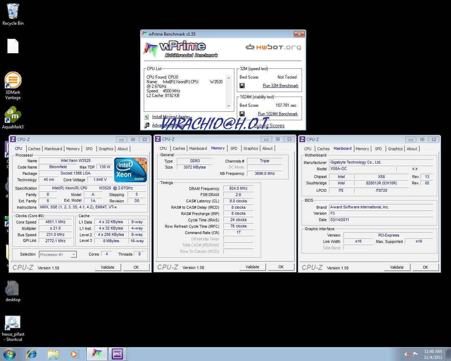
Task: Click Install Missing Libraries link
Action: [171, 117]
